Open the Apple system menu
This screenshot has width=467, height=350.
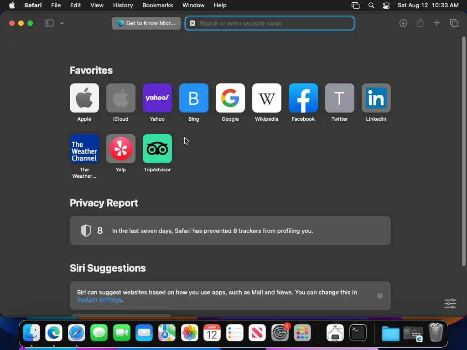click(12, 5)
